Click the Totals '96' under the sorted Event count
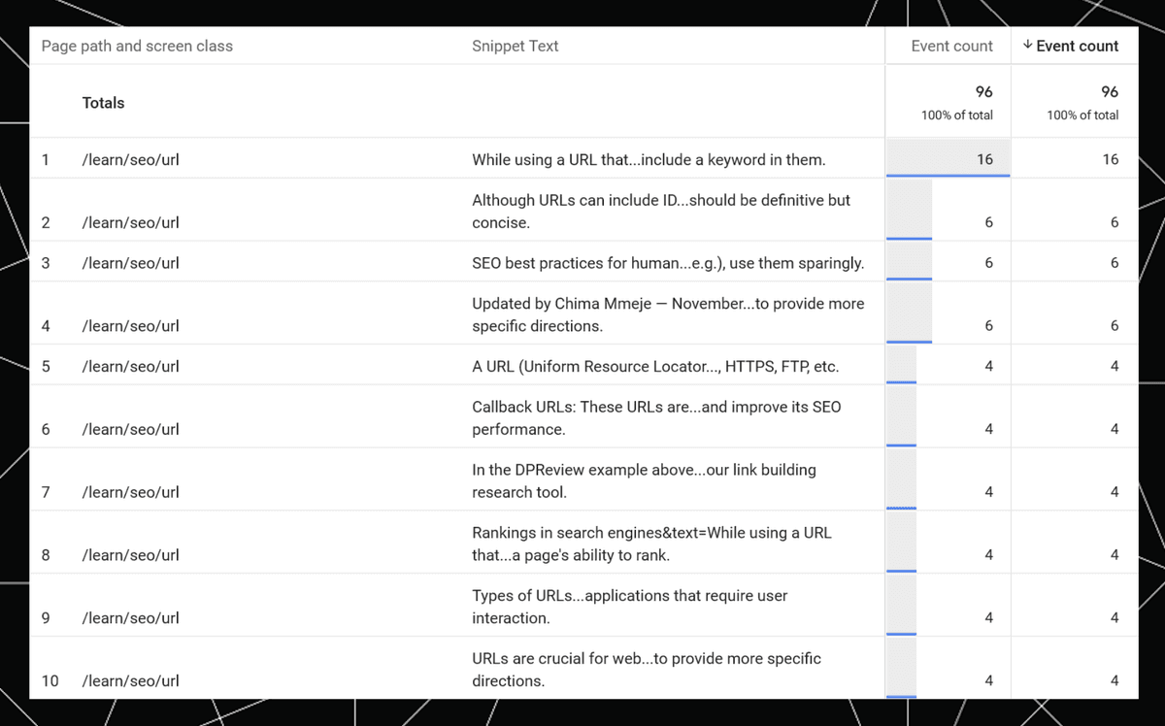Screen dimensions: 1165x726 (x=1109, y=91)
